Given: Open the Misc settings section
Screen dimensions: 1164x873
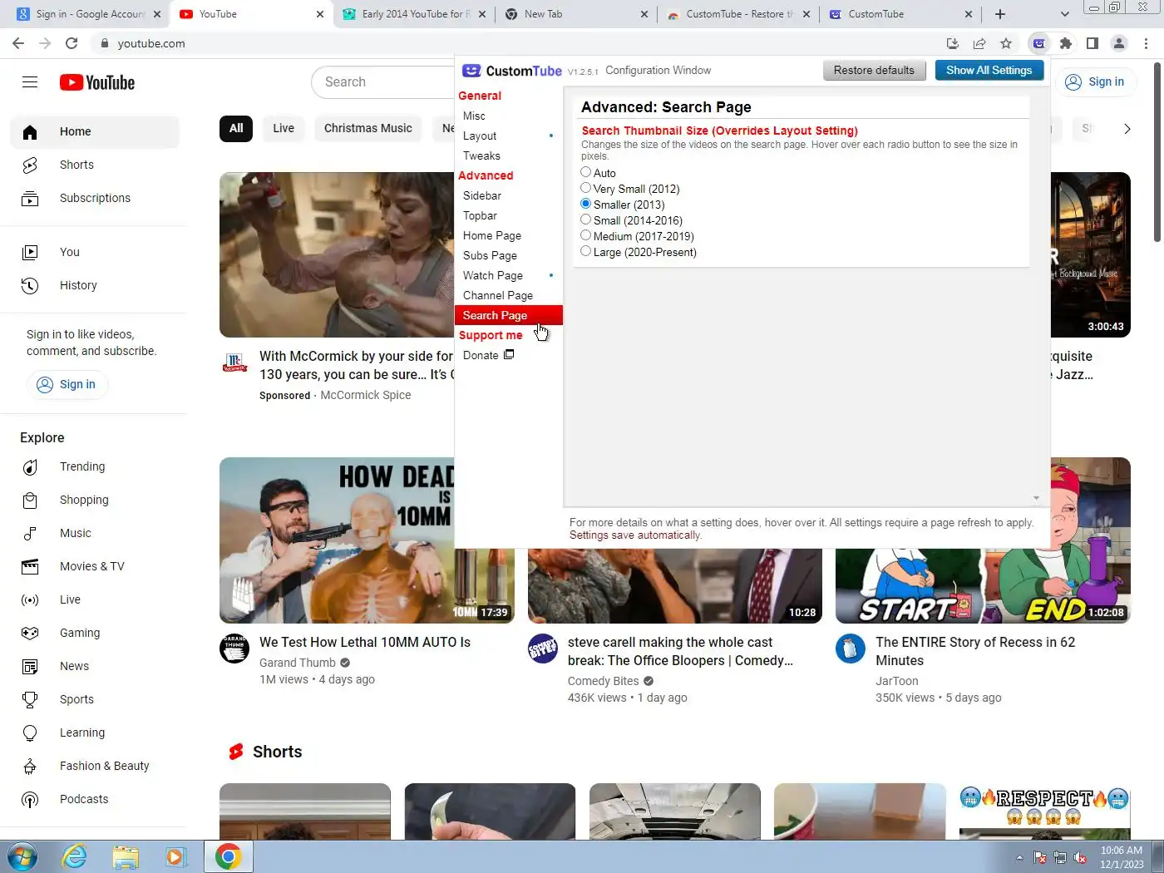Looking at the screenshot, I should tap(475, 116).
